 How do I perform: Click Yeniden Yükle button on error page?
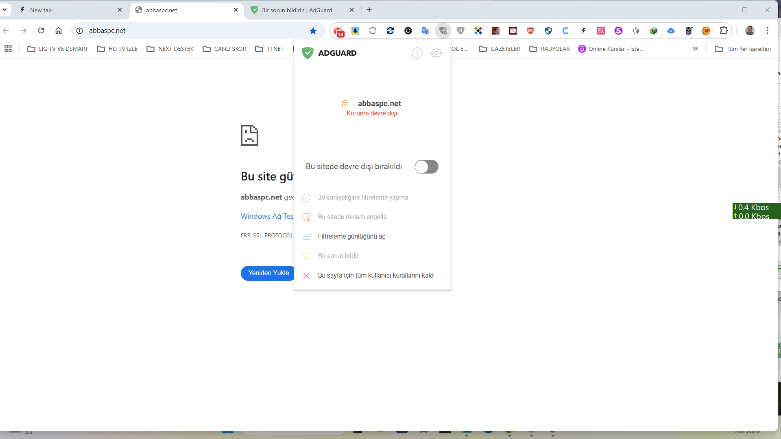[268, 273]
